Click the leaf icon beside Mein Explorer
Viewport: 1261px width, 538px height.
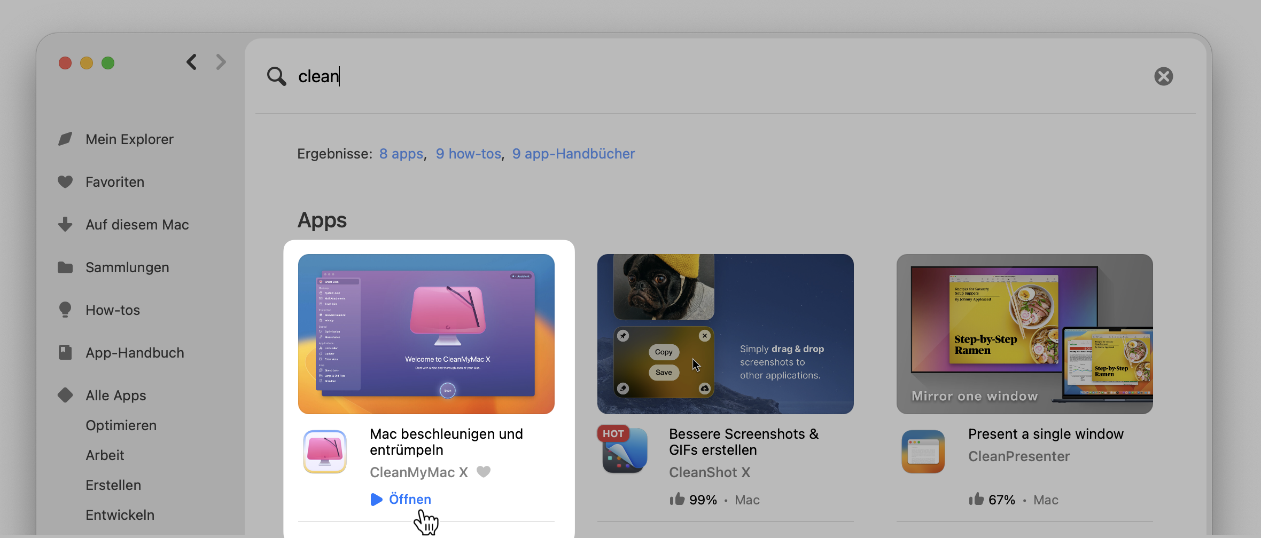65,139
